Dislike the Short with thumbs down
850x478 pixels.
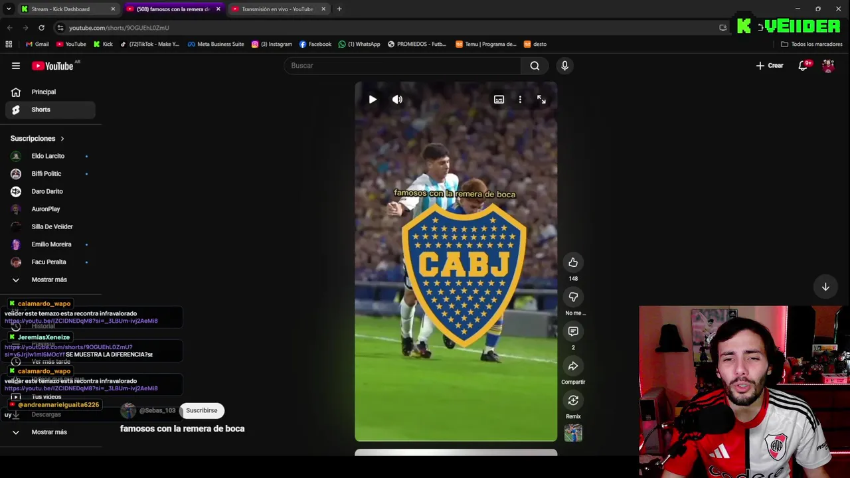coord(573,297)
